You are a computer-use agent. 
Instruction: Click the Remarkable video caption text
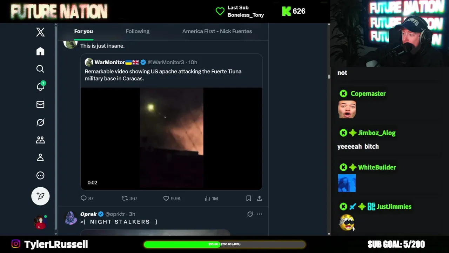pos(163,75)
